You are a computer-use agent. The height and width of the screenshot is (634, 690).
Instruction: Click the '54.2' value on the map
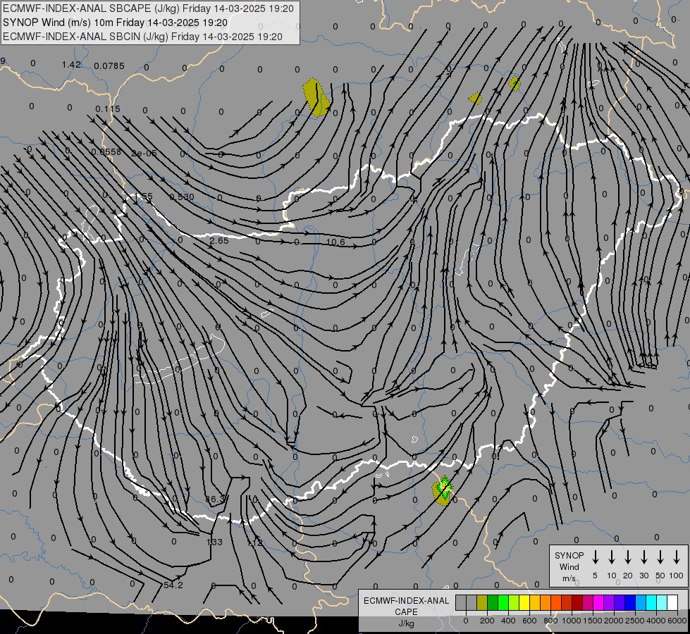click(x=173, y=585)
